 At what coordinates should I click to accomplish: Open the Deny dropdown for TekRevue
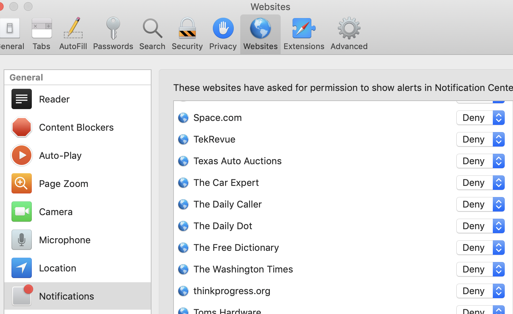(x=481, y=139)
